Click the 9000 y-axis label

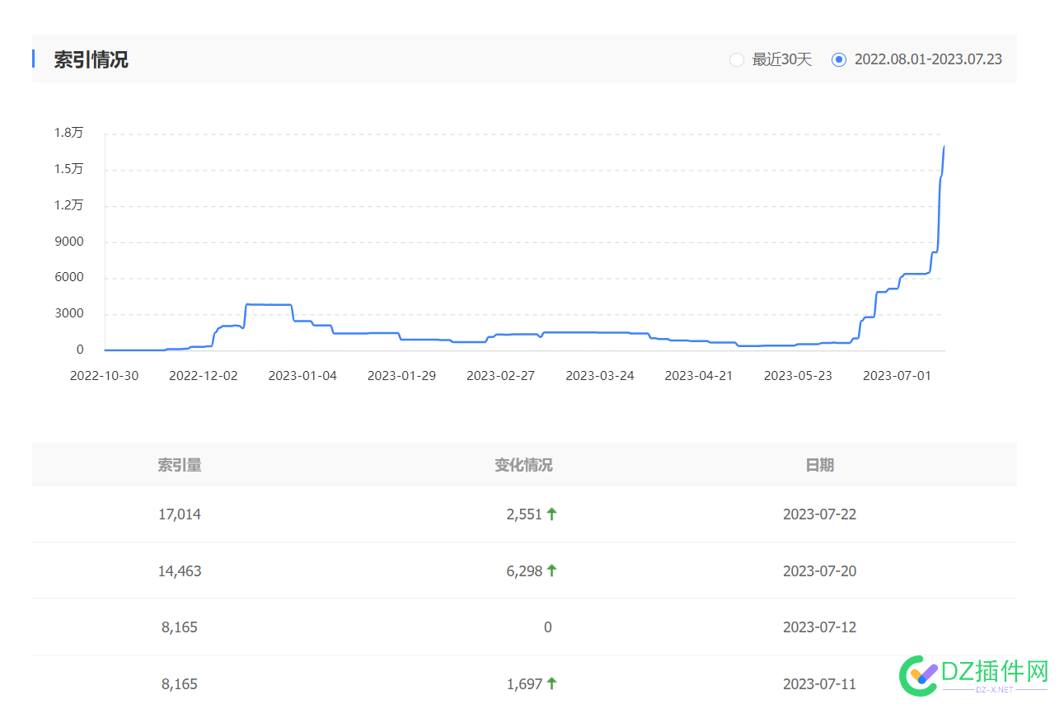click(x=69, y=242)
